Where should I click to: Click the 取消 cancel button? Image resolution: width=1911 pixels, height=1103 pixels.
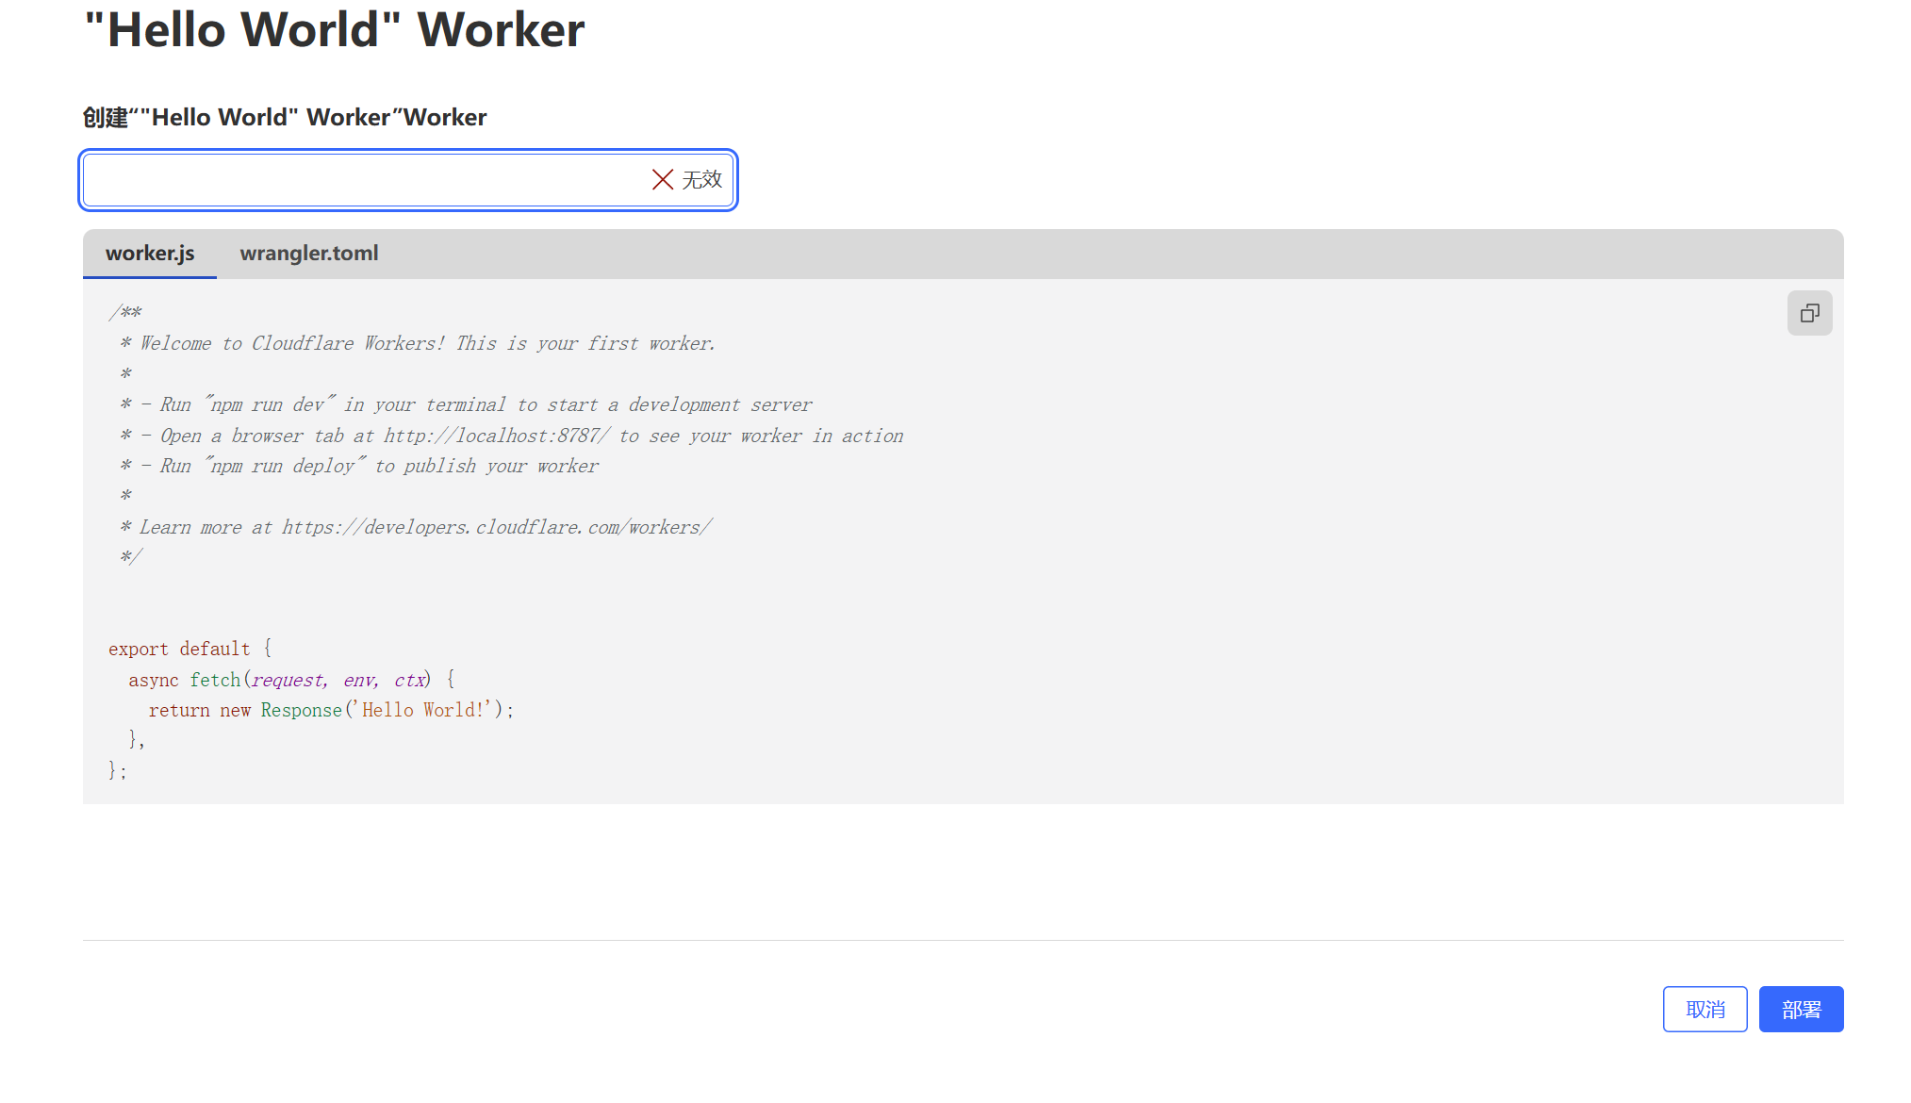pos(1705,1010)
